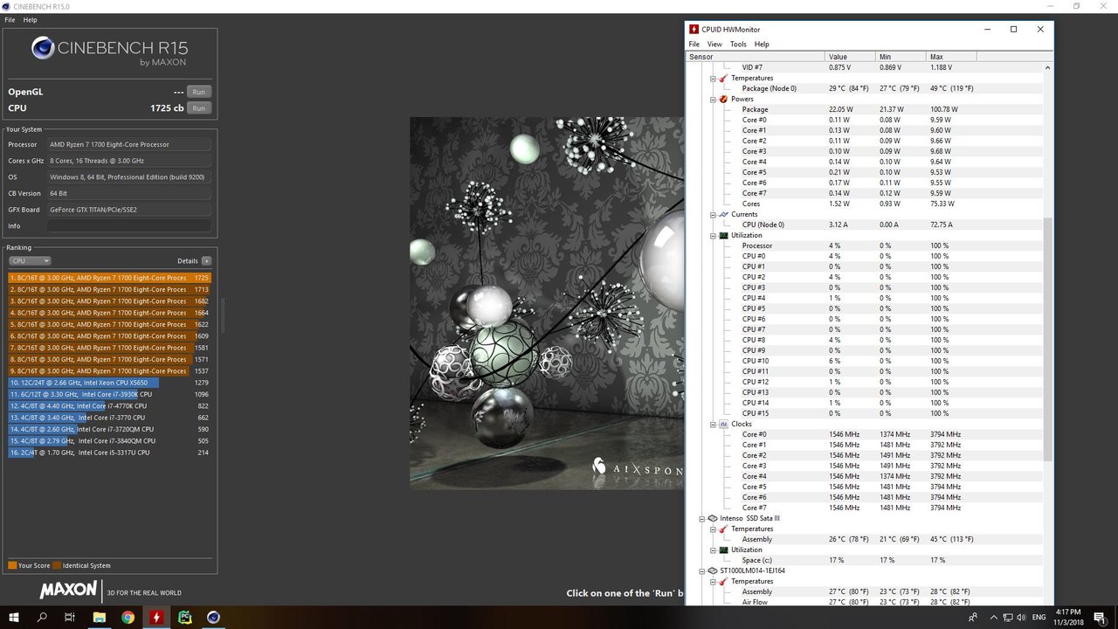The width and height of the screenshot is (1118, 629).
Task: Click the flame icon next to Powers
Action: point(723,99)
